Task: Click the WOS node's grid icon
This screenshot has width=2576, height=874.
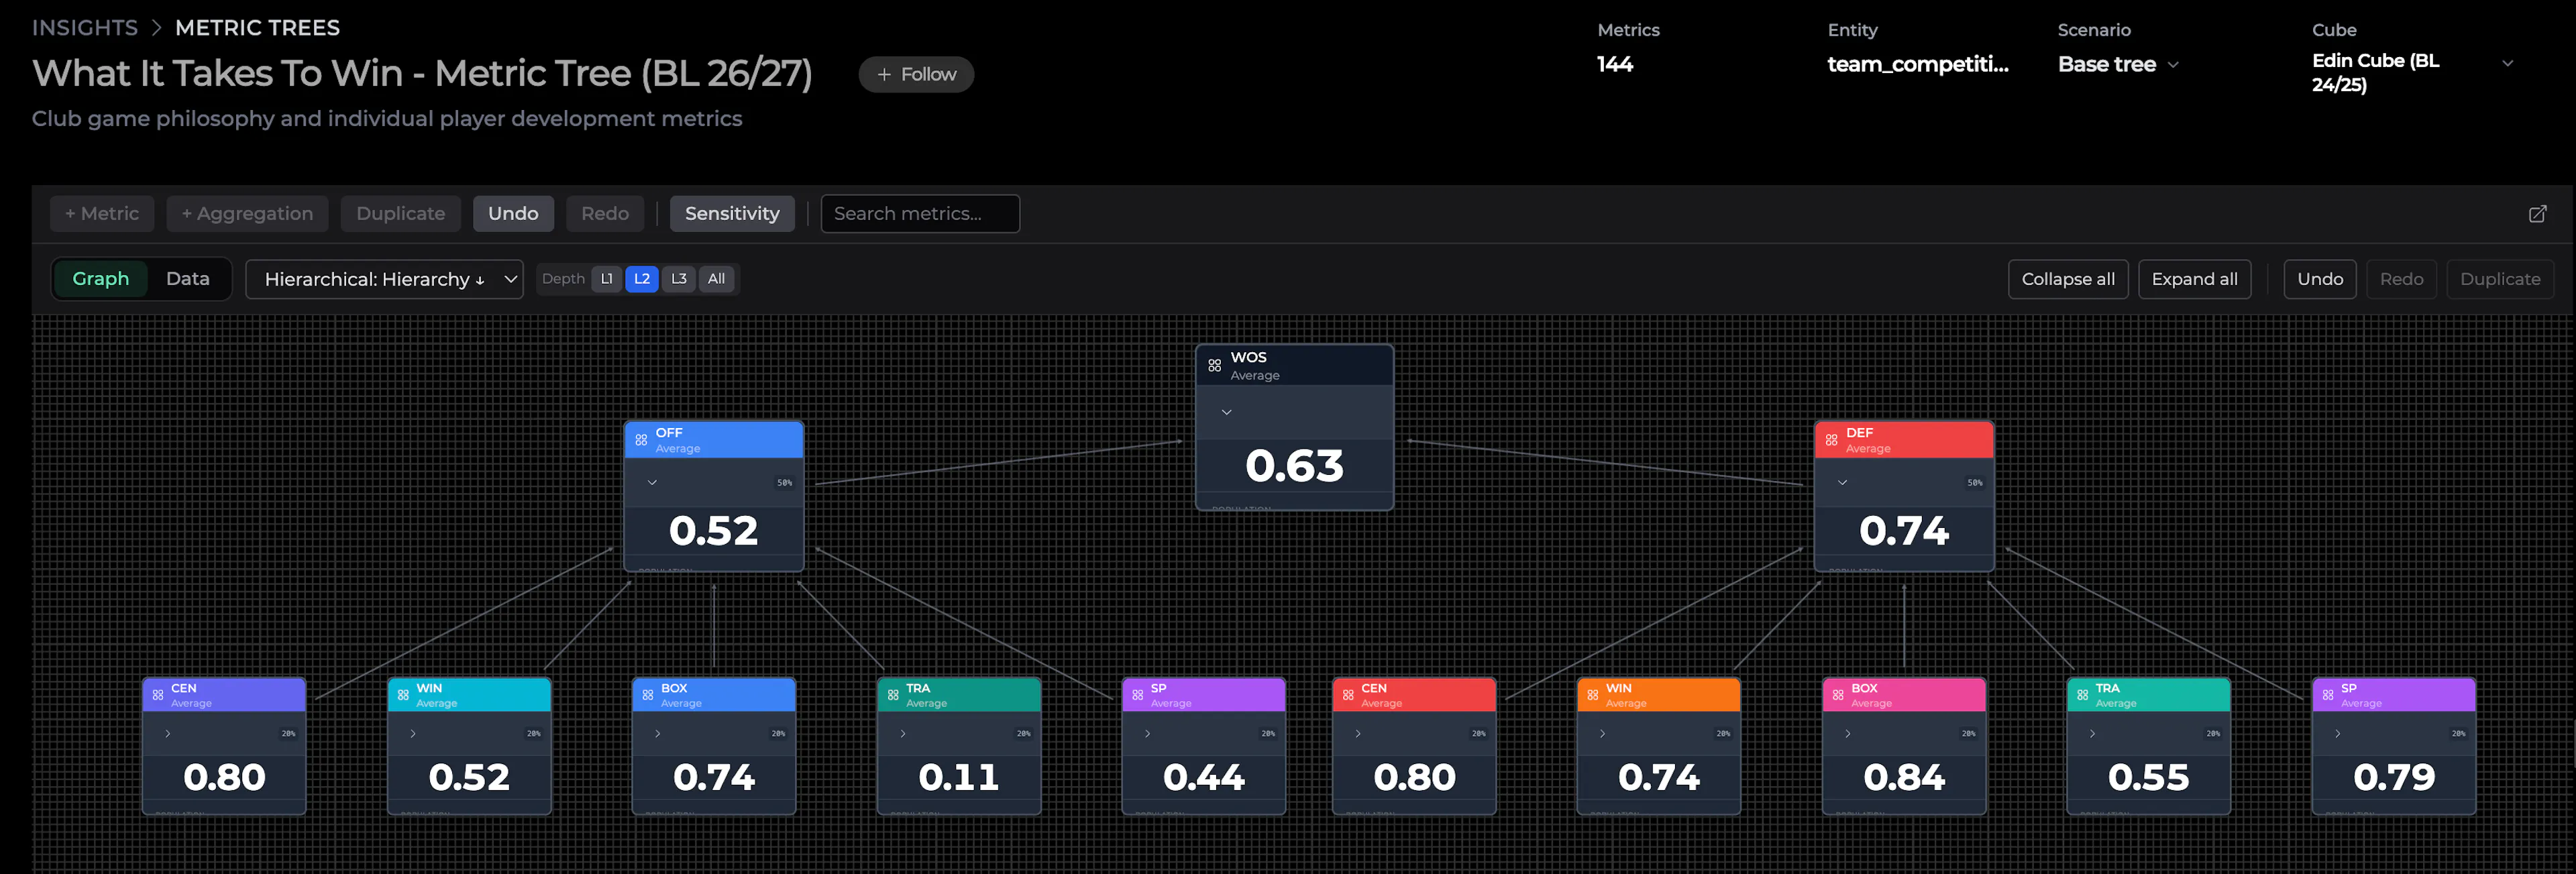Action: tap(1214, 366)
